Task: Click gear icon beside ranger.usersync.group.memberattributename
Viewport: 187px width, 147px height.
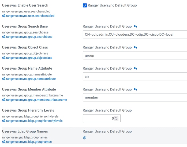Action: (4, 100)
